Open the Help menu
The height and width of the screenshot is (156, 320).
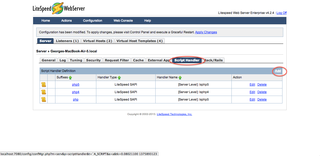point(148,21)
